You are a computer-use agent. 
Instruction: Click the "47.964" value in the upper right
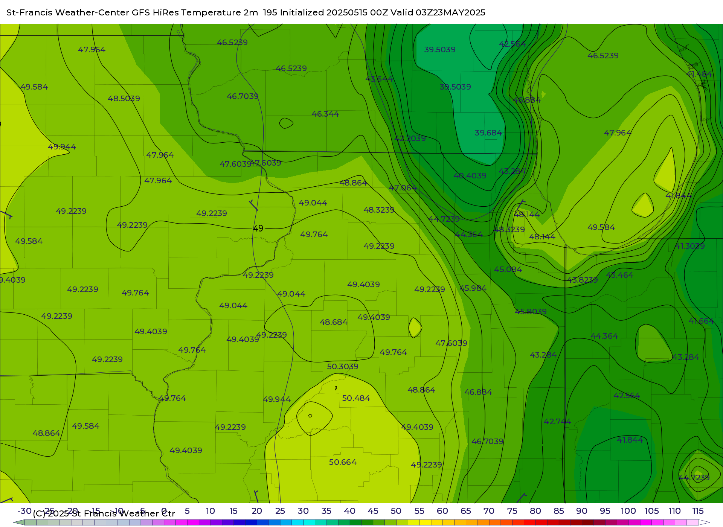click(x=618, y=133)
